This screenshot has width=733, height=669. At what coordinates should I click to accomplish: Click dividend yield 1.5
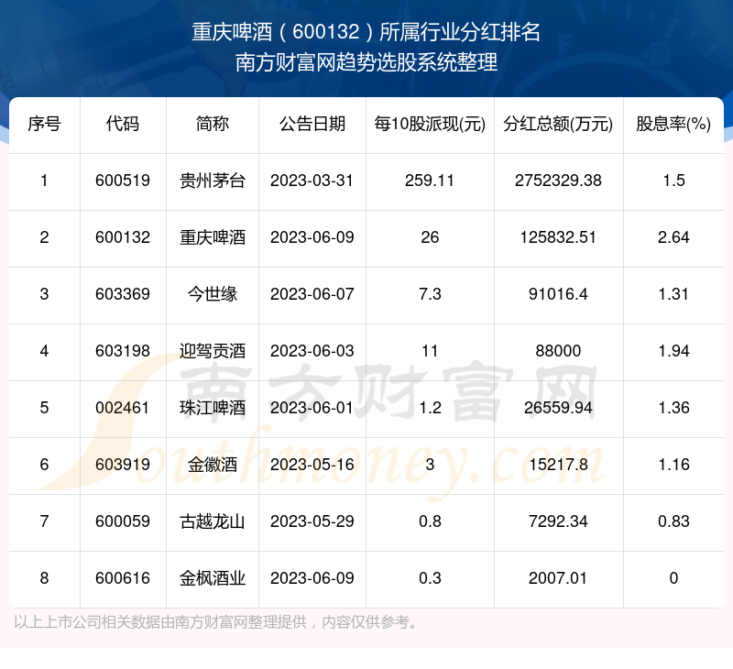coord(673,181)
